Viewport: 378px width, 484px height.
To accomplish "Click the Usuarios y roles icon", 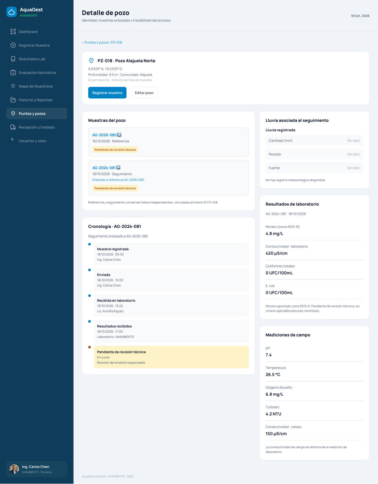I will tap(12, 140).
